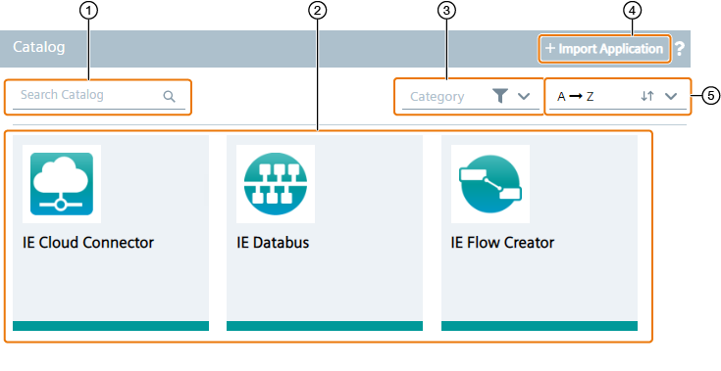Screen dimensions: 721x371
Task: Click the A → Z sort label
Action: [x=575, y=96]
